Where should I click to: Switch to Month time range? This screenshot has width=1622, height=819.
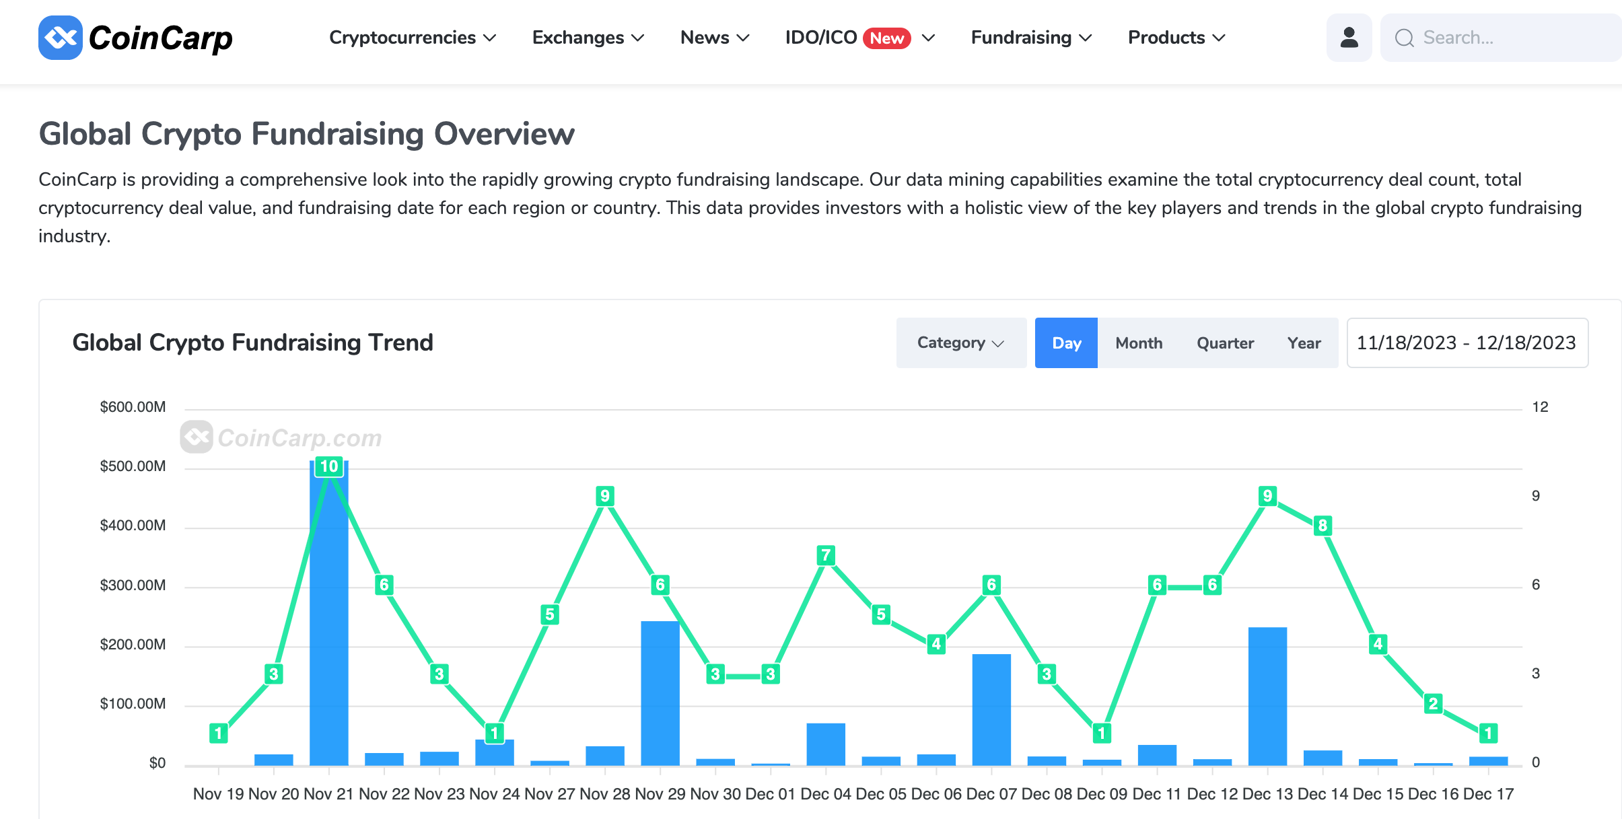[1139, 343]
